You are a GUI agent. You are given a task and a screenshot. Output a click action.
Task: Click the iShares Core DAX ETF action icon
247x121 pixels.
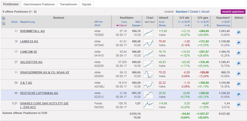[x=238, y=105]
